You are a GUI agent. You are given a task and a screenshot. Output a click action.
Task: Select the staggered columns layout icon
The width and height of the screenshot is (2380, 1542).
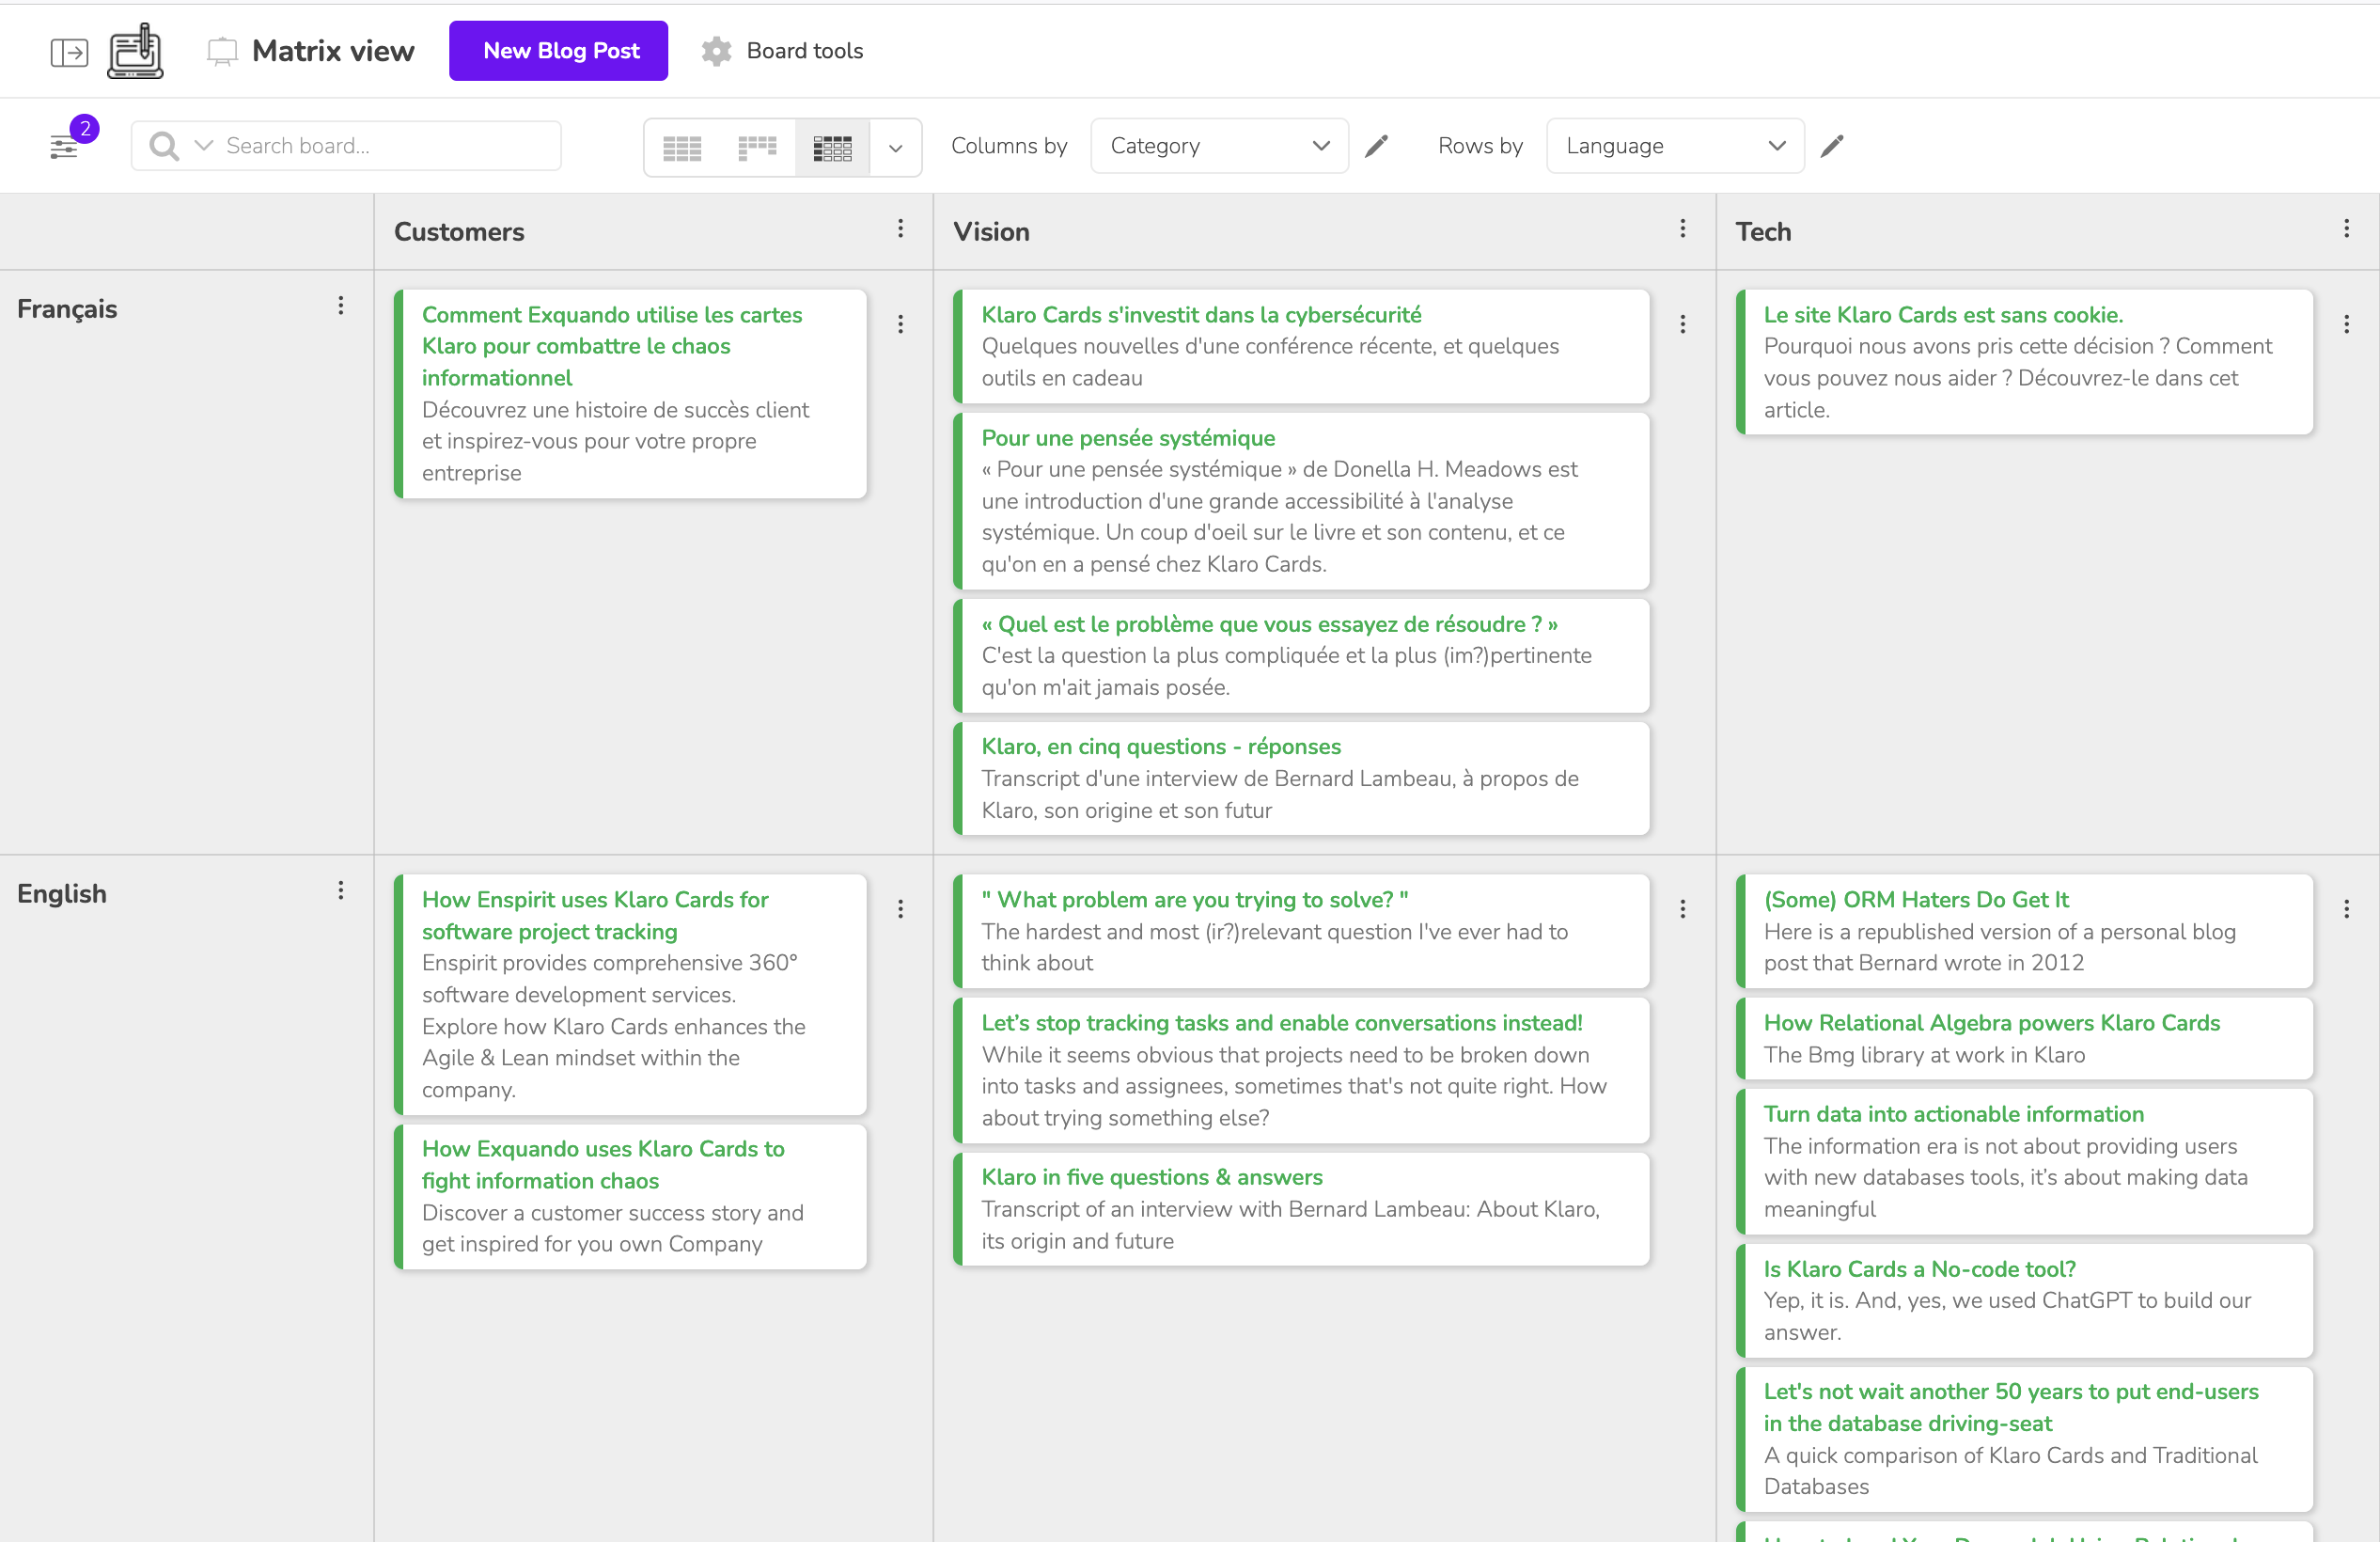point(757,148)
